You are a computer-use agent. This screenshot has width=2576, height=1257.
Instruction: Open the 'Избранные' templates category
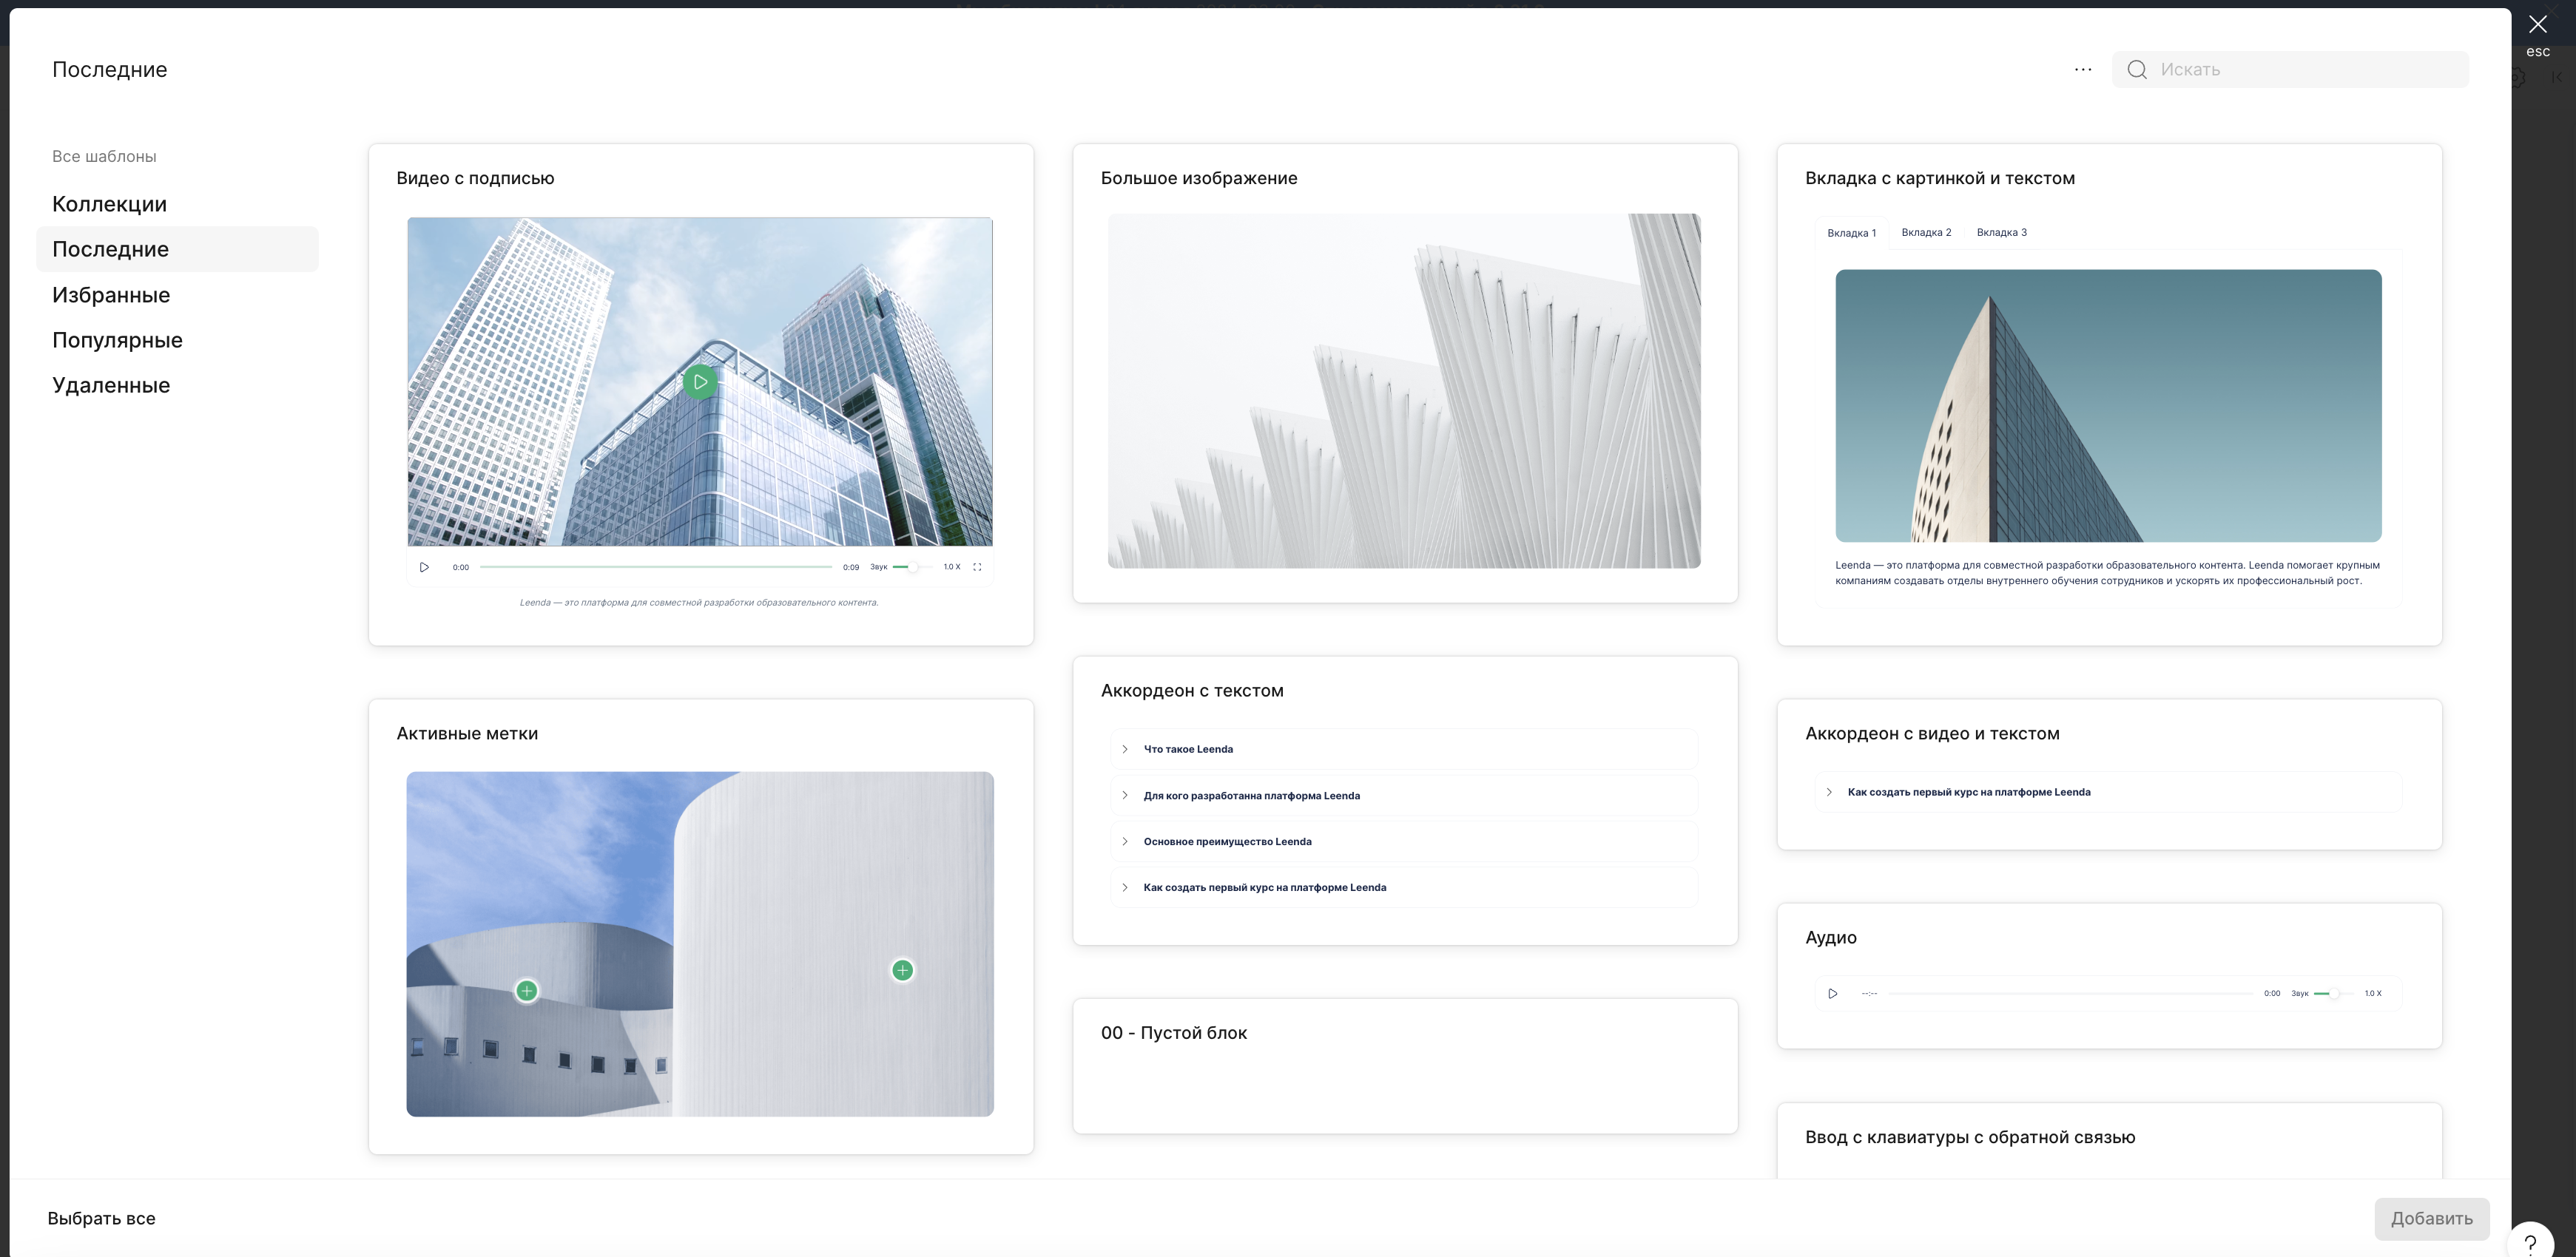[x=111, y=295]
